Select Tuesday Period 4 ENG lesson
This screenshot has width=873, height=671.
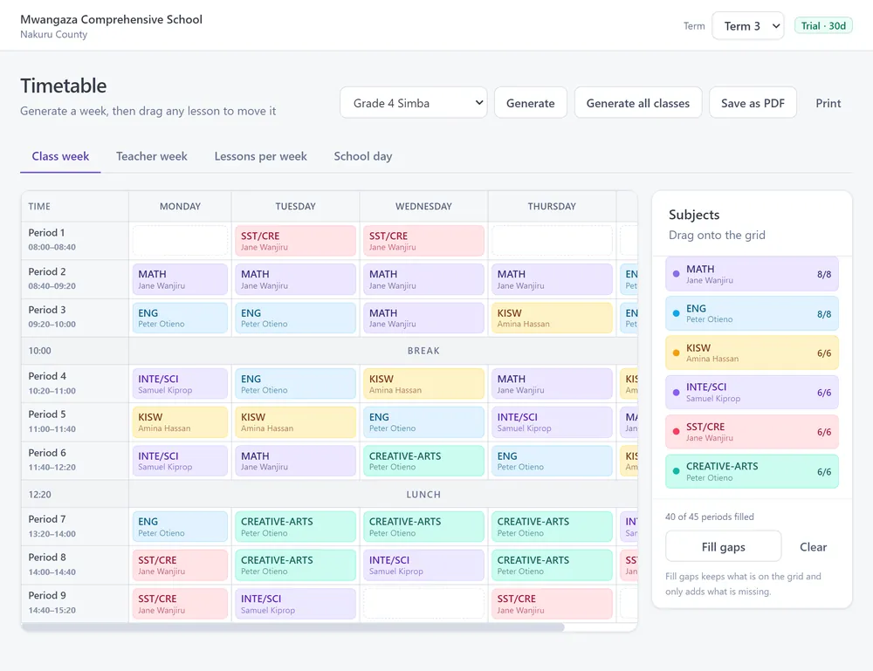(295, 383)
